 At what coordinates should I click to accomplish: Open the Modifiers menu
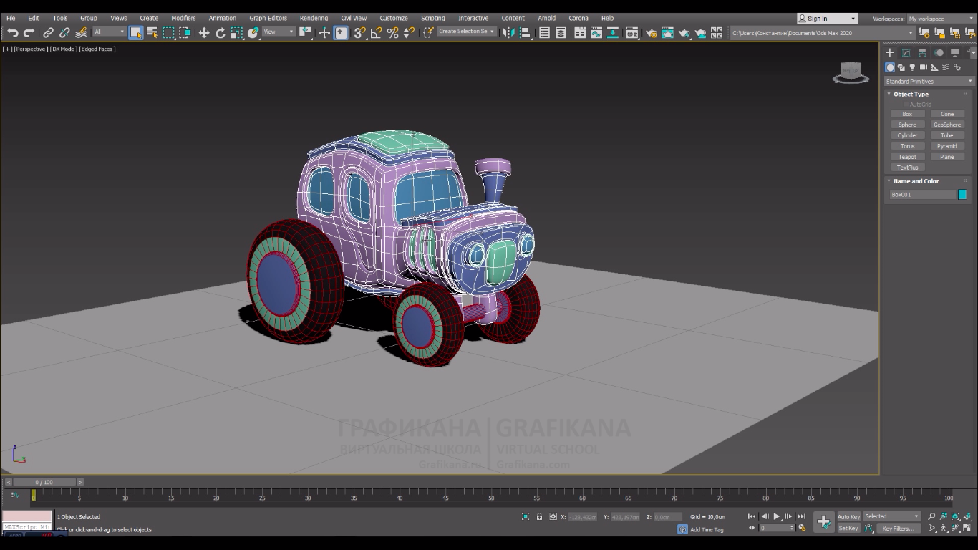[x=183, y=18]
